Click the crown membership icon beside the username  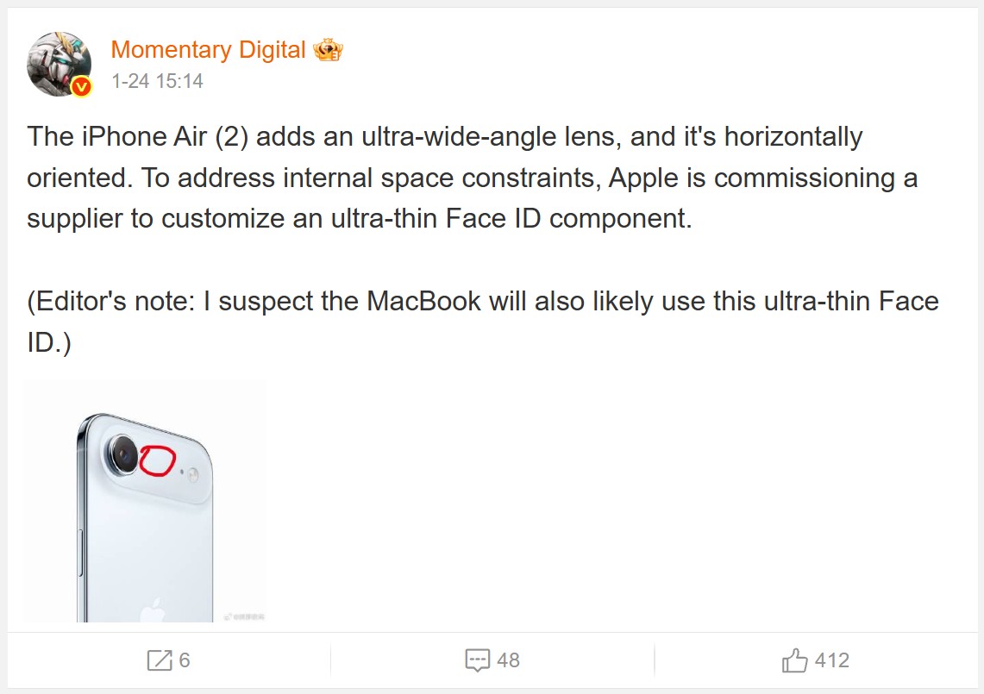(x=329, y=51)
